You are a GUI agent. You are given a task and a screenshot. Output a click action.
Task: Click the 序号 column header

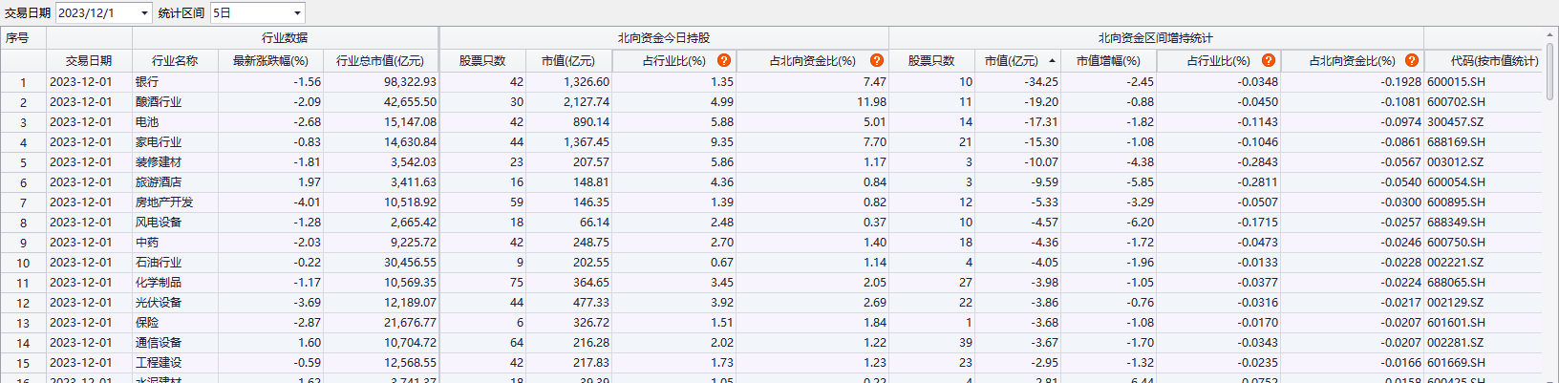(17, 38)
